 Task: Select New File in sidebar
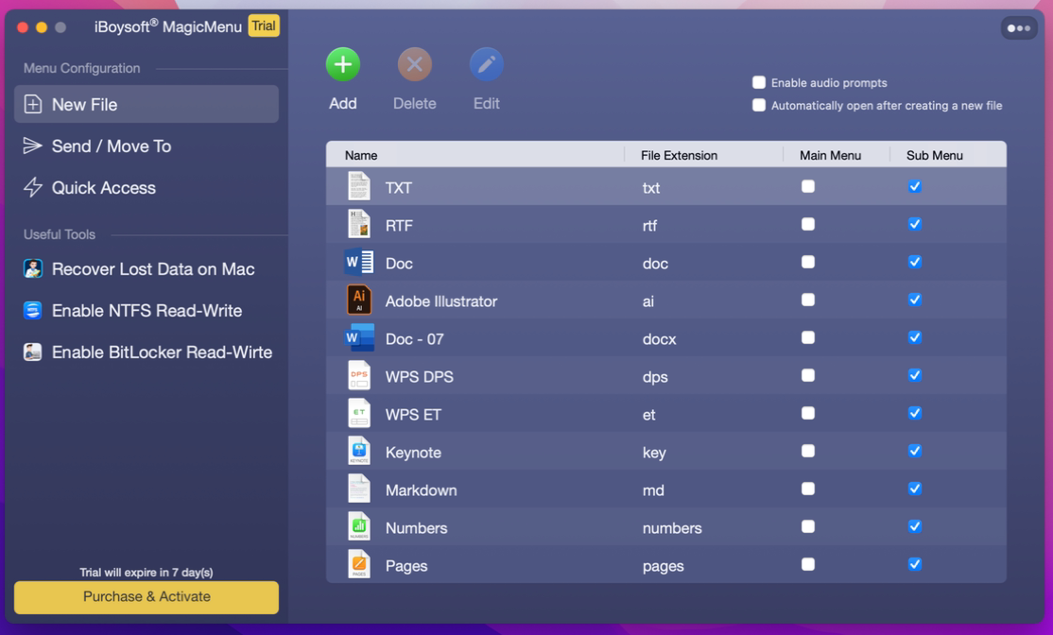147,104
